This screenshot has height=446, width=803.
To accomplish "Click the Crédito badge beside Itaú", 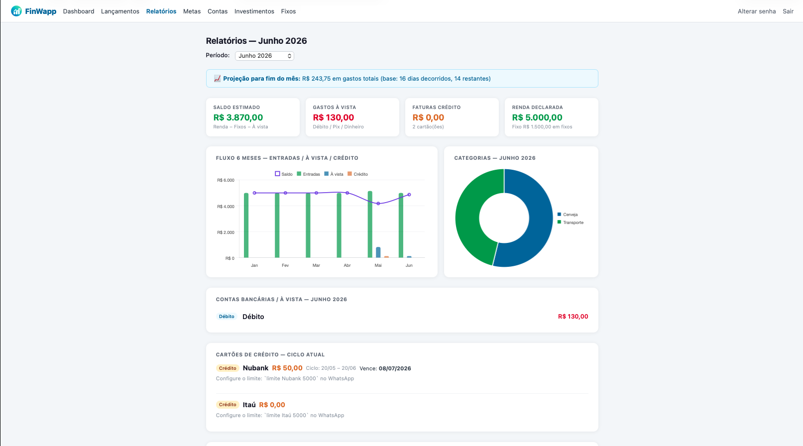I will (x=228, y=405).
